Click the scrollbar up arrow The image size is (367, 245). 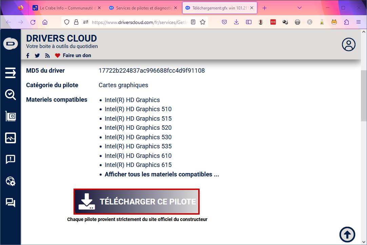click(364, 32)
